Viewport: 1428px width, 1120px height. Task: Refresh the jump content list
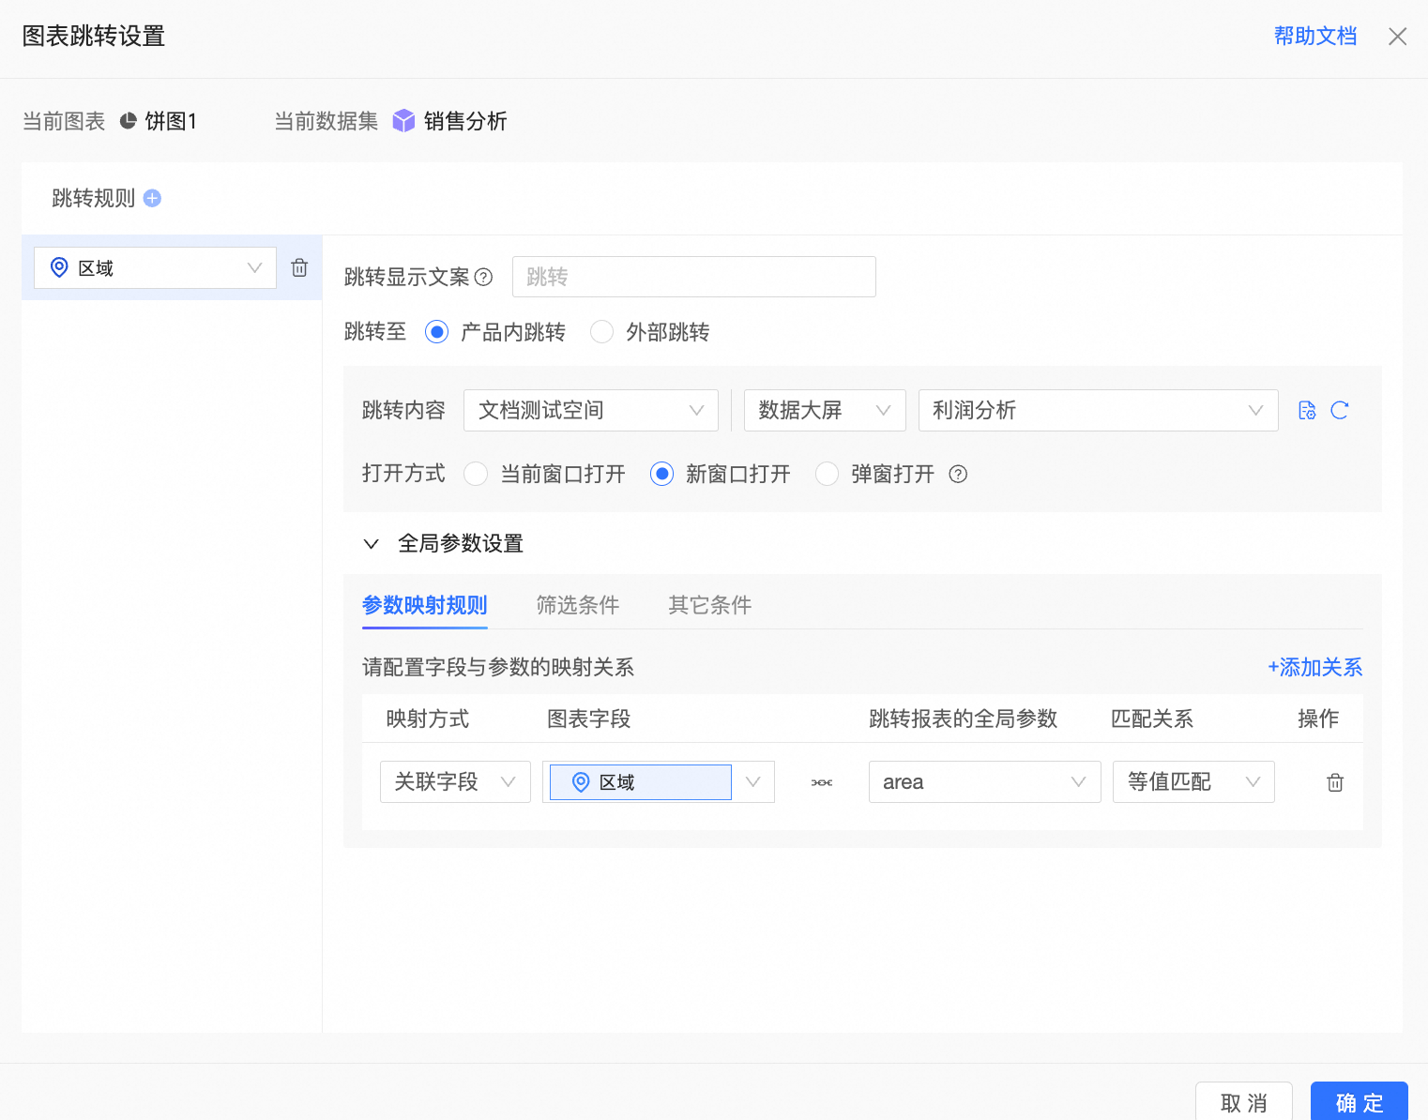(x=1340, y=410)
